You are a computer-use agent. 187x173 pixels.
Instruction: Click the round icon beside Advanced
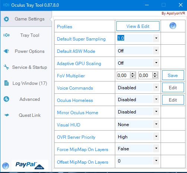pyautogui.click(x=6, y=99)
